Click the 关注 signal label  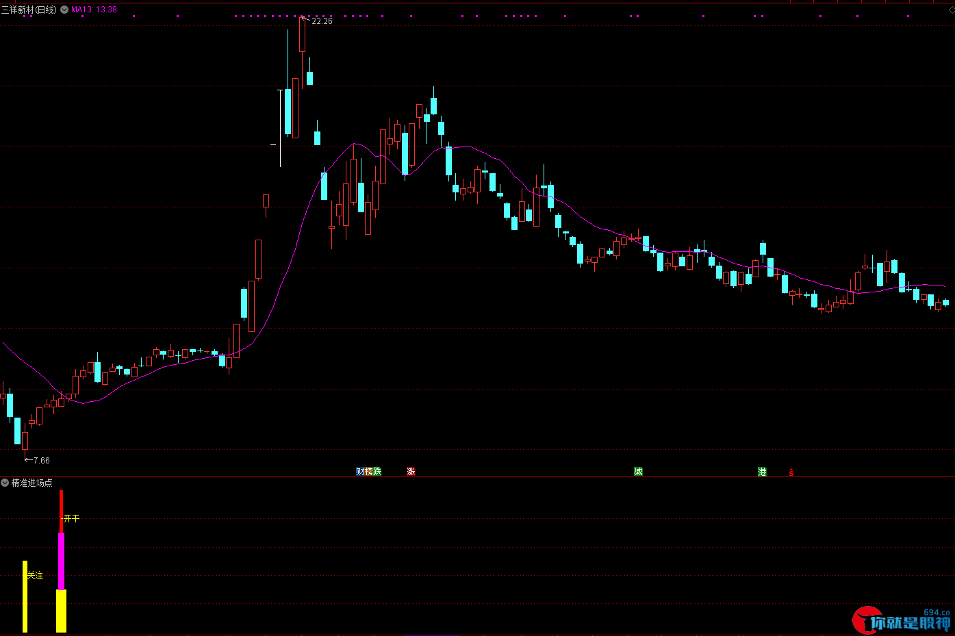click(35, 576)
